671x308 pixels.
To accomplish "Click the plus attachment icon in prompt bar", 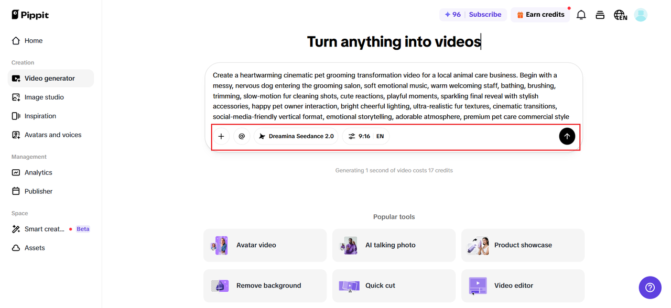I will pos(221,136).
